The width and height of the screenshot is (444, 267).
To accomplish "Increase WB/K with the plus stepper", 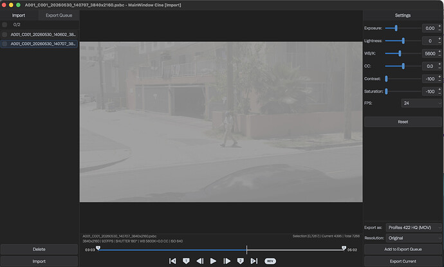I will (x=439, y=51).
